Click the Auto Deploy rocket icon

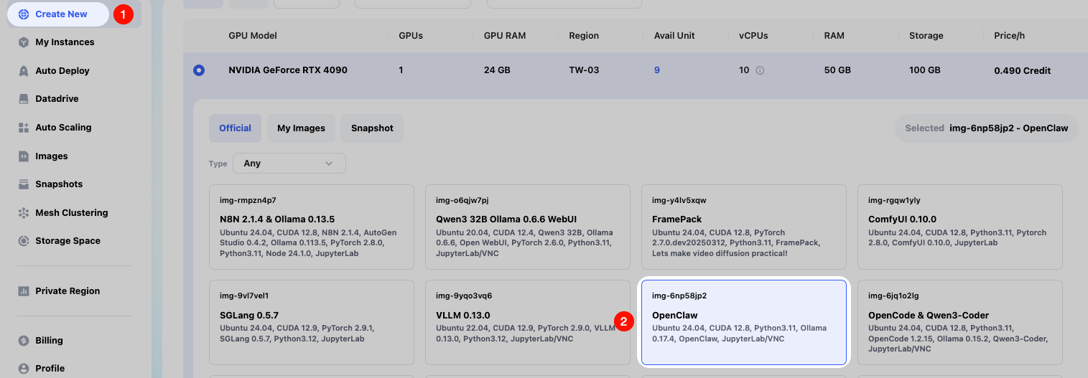(24, 71)
